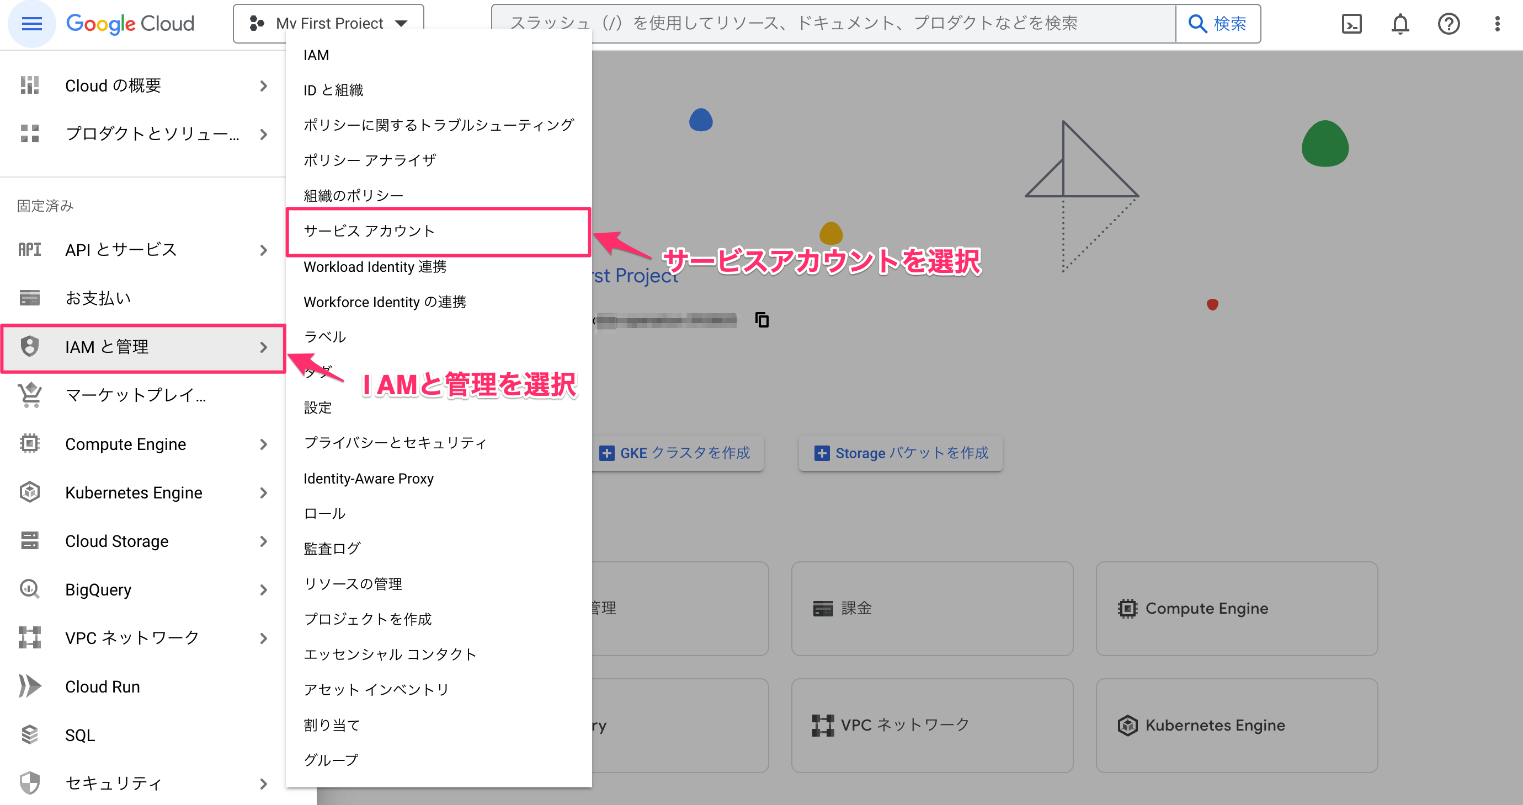Click the Cloud Run icon
Viewport: 1523px width, 805px height.
pyautogui.click(x=30, y=686)
